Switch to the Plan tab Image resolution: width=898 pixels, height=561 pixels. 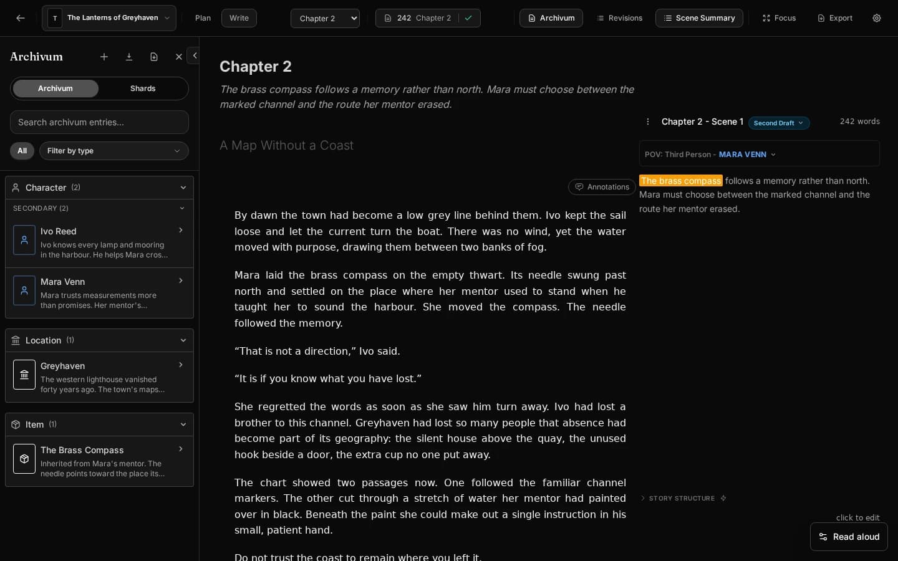[x=203, y=18]
